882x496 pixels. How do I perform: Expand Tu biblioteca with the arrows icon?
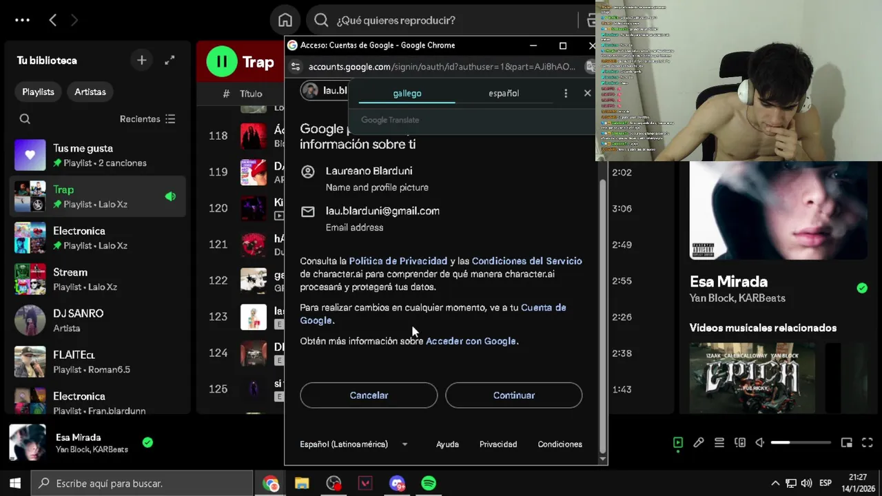tap(170, 61)
